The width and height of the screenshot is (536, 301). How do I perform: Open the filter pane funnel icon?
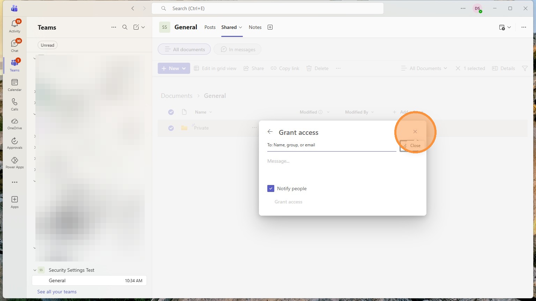pos(525,68)
